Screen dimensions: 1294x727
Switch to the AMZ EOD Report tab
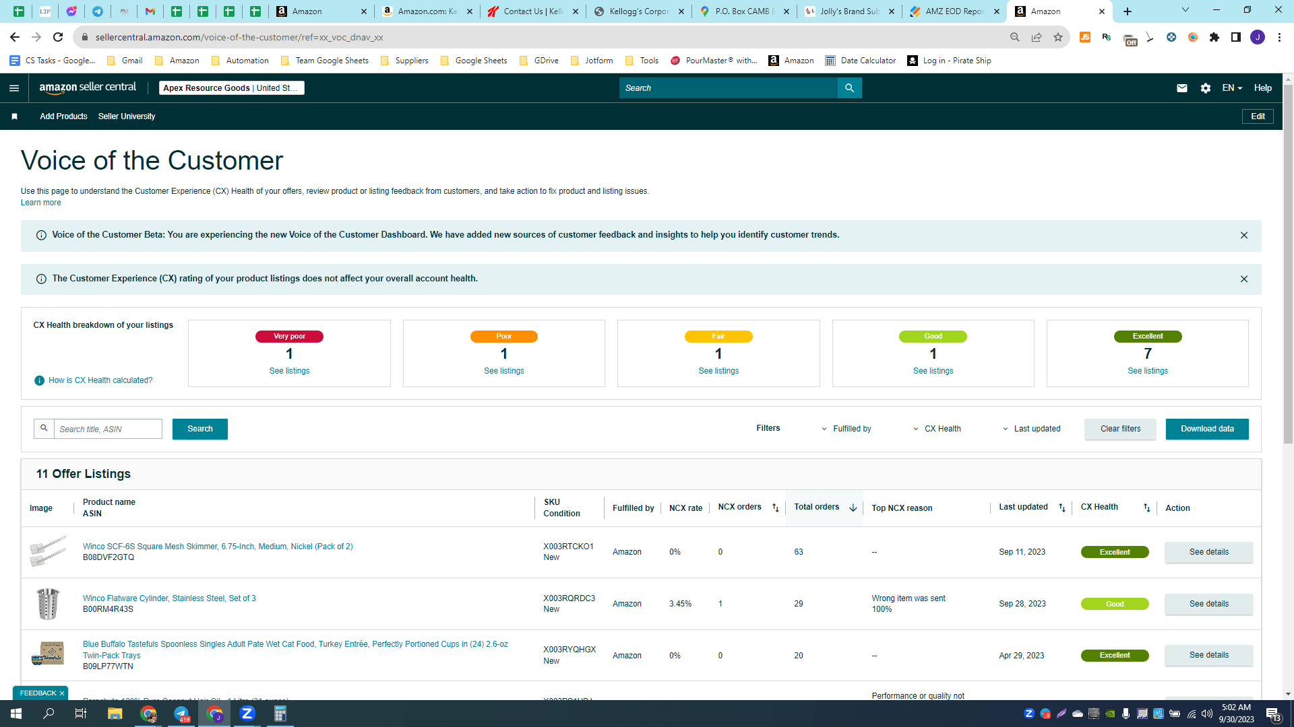tap(954, 11)
